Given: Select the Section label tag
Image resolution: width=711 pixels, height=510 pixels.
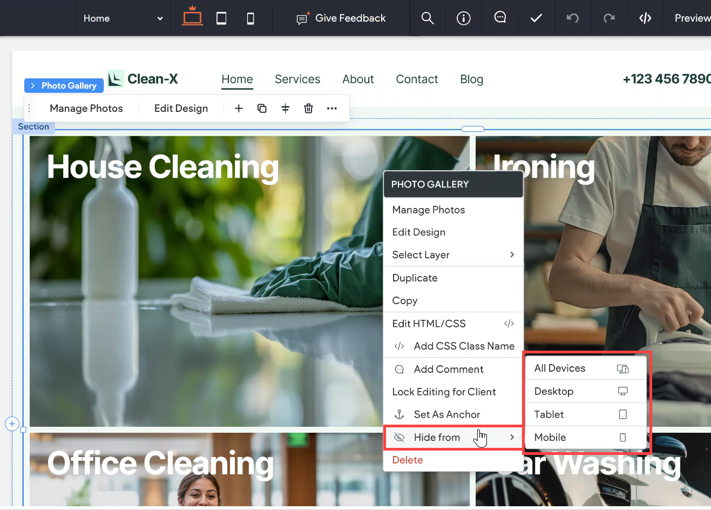Looking at the screenshot, I should tap(33, 126).
